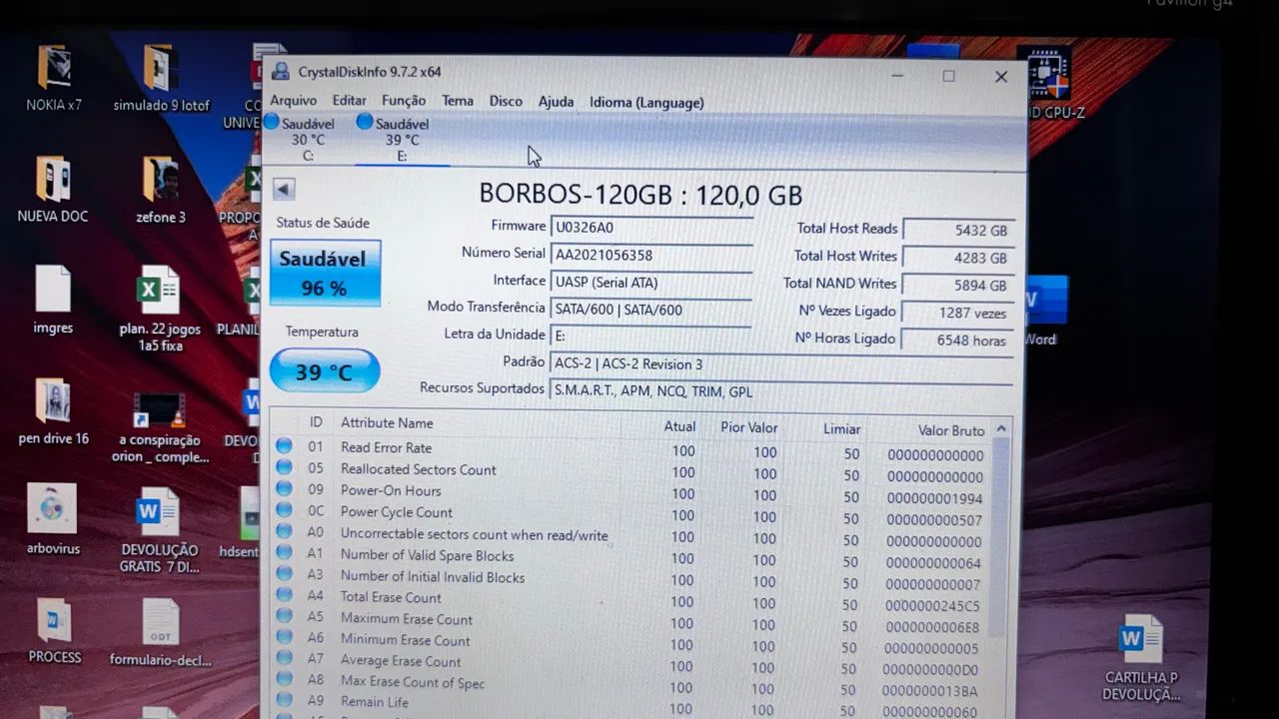Select the Remain Life attribute name
Screen dimensions: 1279x719
375,702
